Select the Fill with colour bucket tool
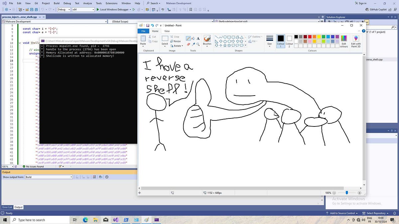The width and height of the screenshot is (399, 224). 193,38
